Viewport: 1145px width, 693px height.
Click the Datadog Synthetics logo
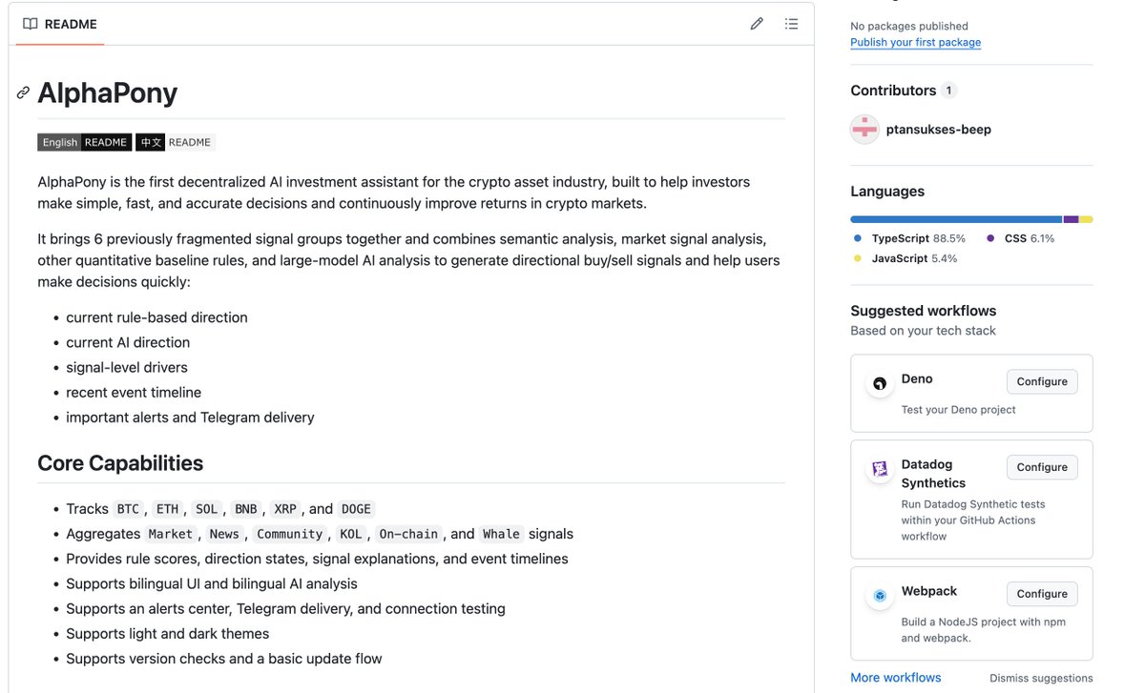[x=880, y=469]
